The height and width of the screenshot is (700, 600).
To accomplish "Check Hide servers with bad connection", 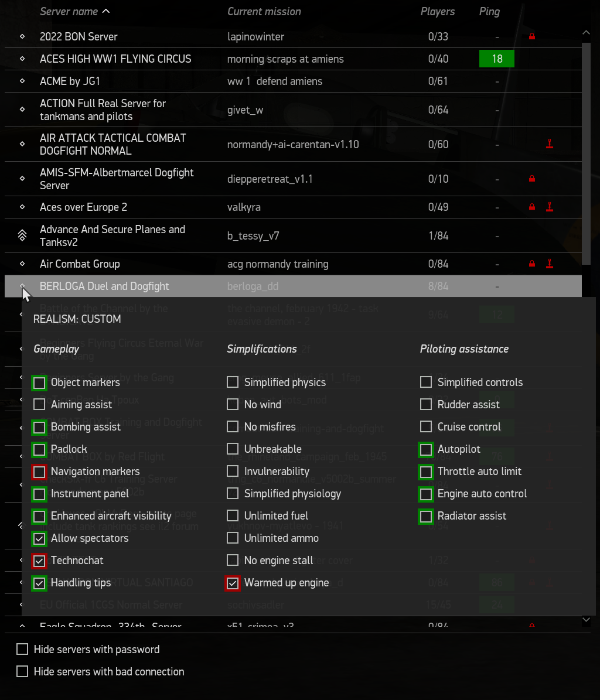I will (22, 671).
